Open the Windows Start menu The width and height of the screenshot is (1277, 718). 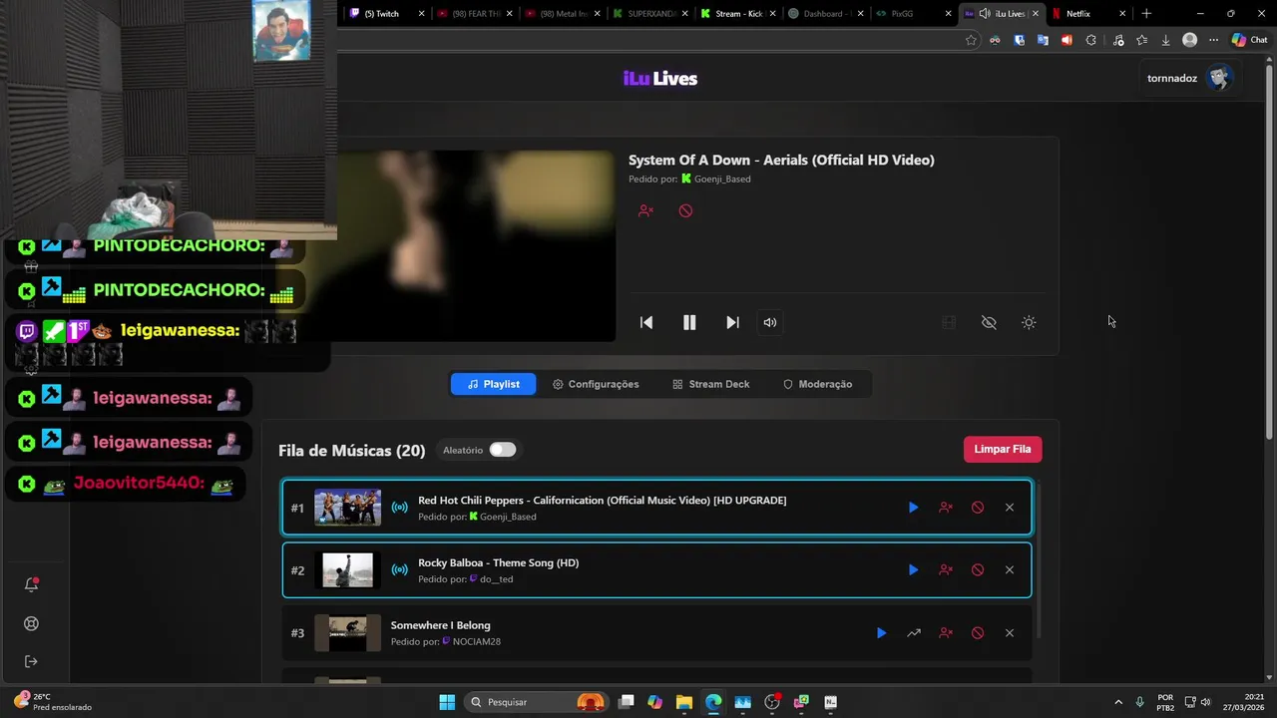pyautogui.click(x=447, y=702)
